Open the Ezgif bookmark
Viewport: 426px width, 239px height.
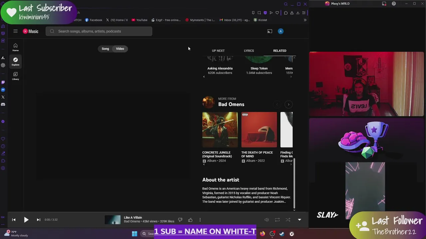[x=166, y=20]
